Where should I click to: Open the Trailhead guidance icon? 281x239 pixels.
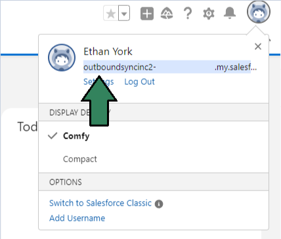(x=167, y=14)
